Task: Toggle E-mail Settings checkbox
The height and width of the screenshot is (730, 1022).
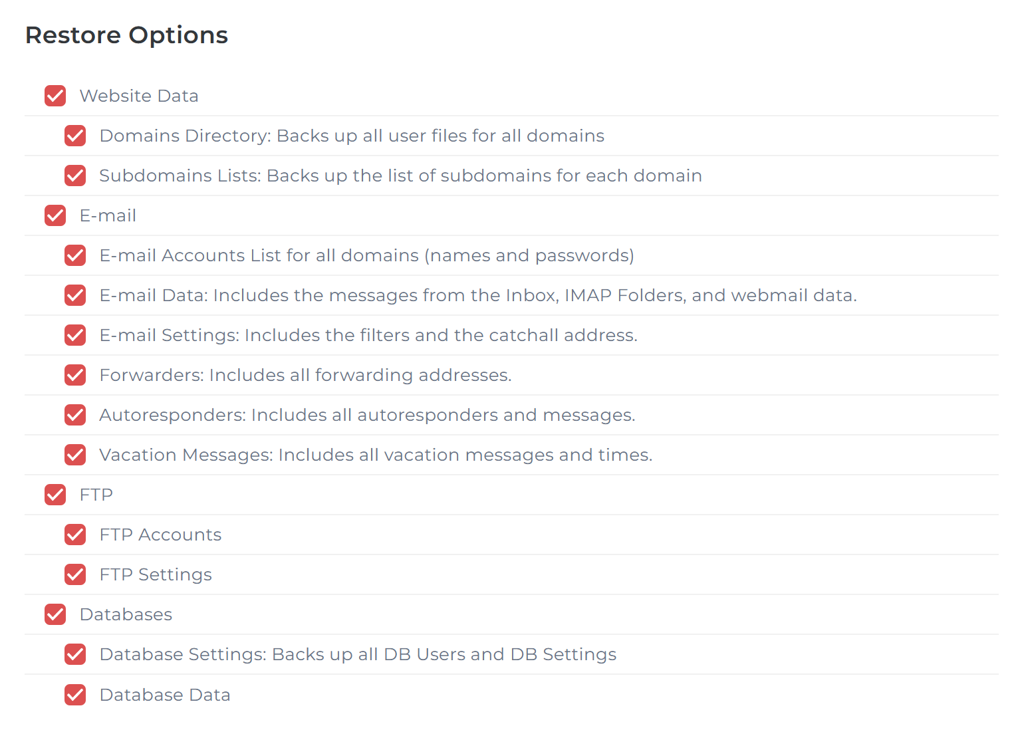Action: pyautogui.click(x=75, y=335)
